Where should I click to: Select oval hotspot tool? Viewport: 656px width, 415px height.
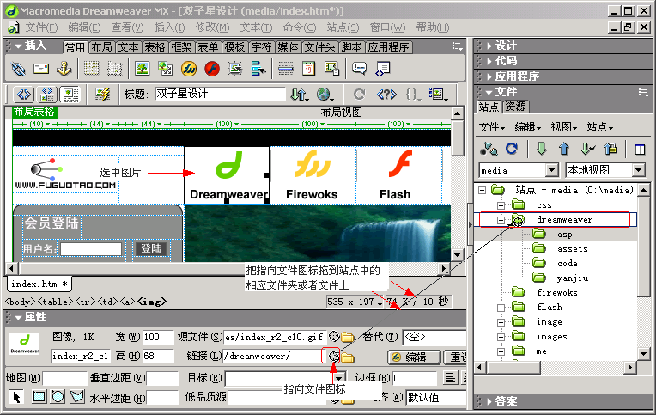[x=58, y=396]
